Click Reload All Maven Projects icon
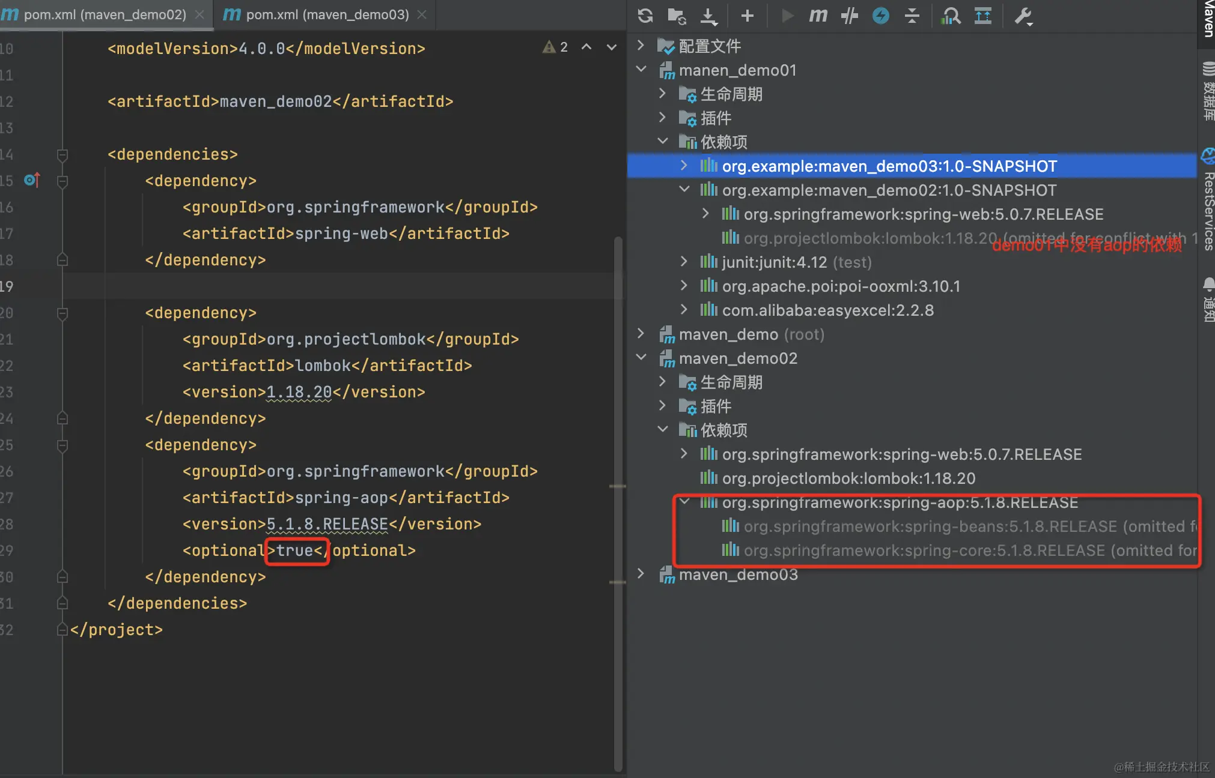 (x=645, y=16)
